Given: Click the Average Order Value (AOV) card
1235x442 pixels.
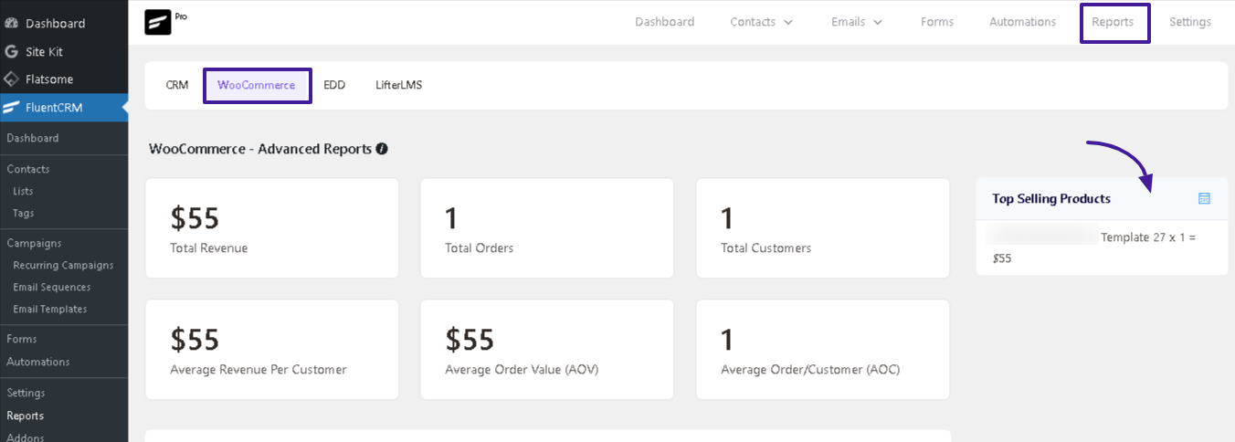Looking at the screenshot, I should pos(547,350).
